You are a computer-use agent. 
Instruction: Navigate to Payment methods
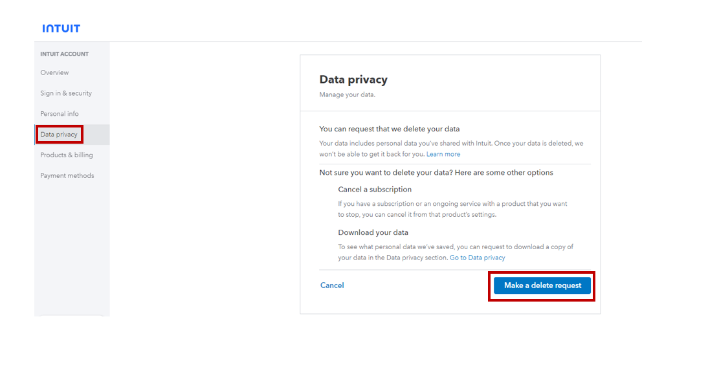click(67, 176)
